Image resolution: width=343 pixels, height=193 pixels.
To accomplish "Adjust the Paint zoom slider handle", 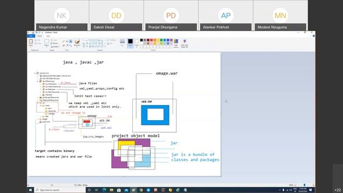I will pyautogui.click(x=304, y=185).
